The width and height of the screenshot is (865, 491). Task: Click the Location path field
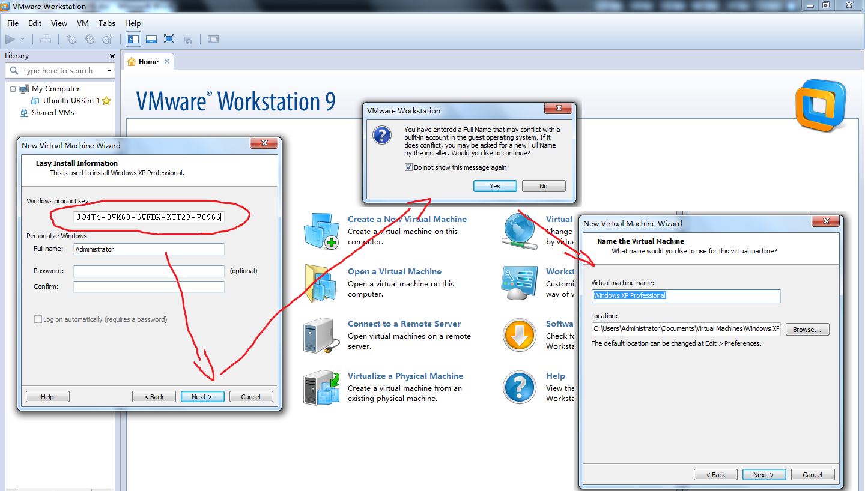[x=686, y=329]
